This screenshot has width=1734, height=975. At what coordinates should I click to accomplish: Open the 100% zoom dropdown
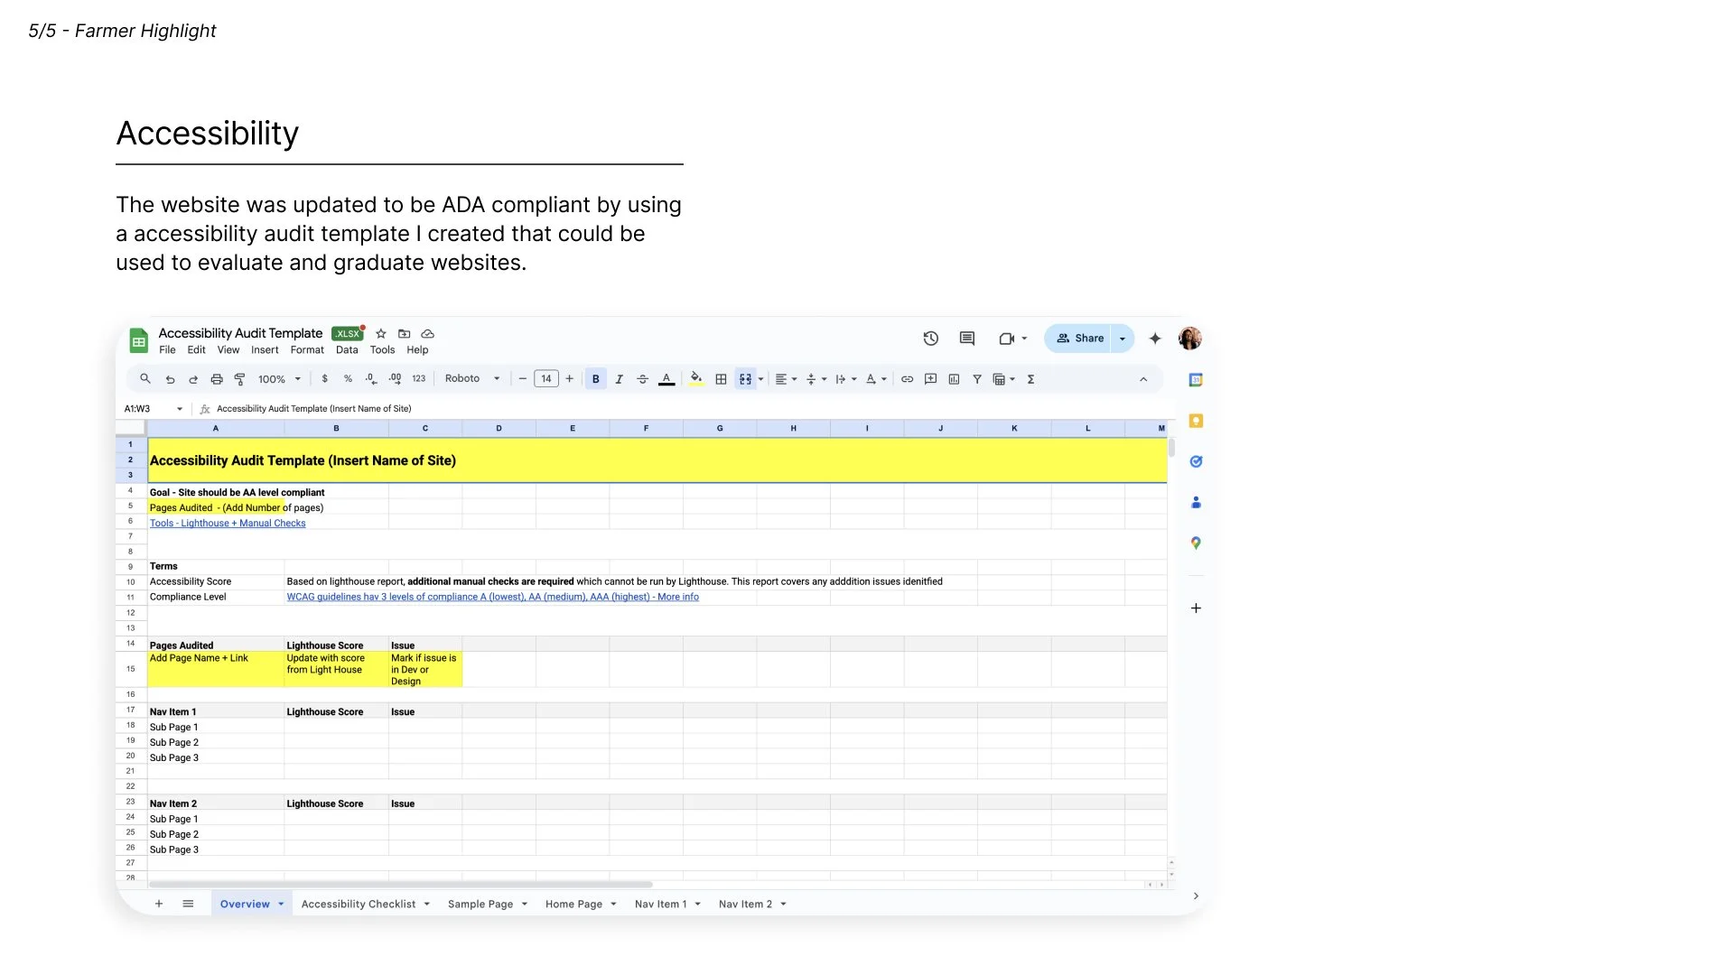[x=278, y=379]
